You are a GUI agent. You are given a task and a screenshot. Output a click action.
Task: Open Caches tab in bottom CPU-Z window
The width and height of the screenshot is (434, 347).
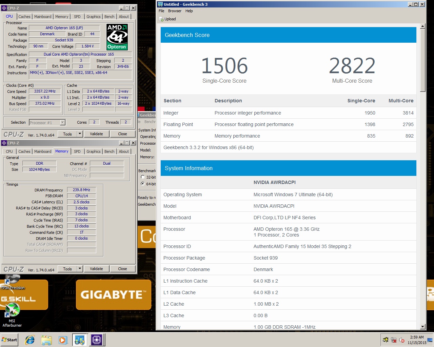tap(24, 151)
